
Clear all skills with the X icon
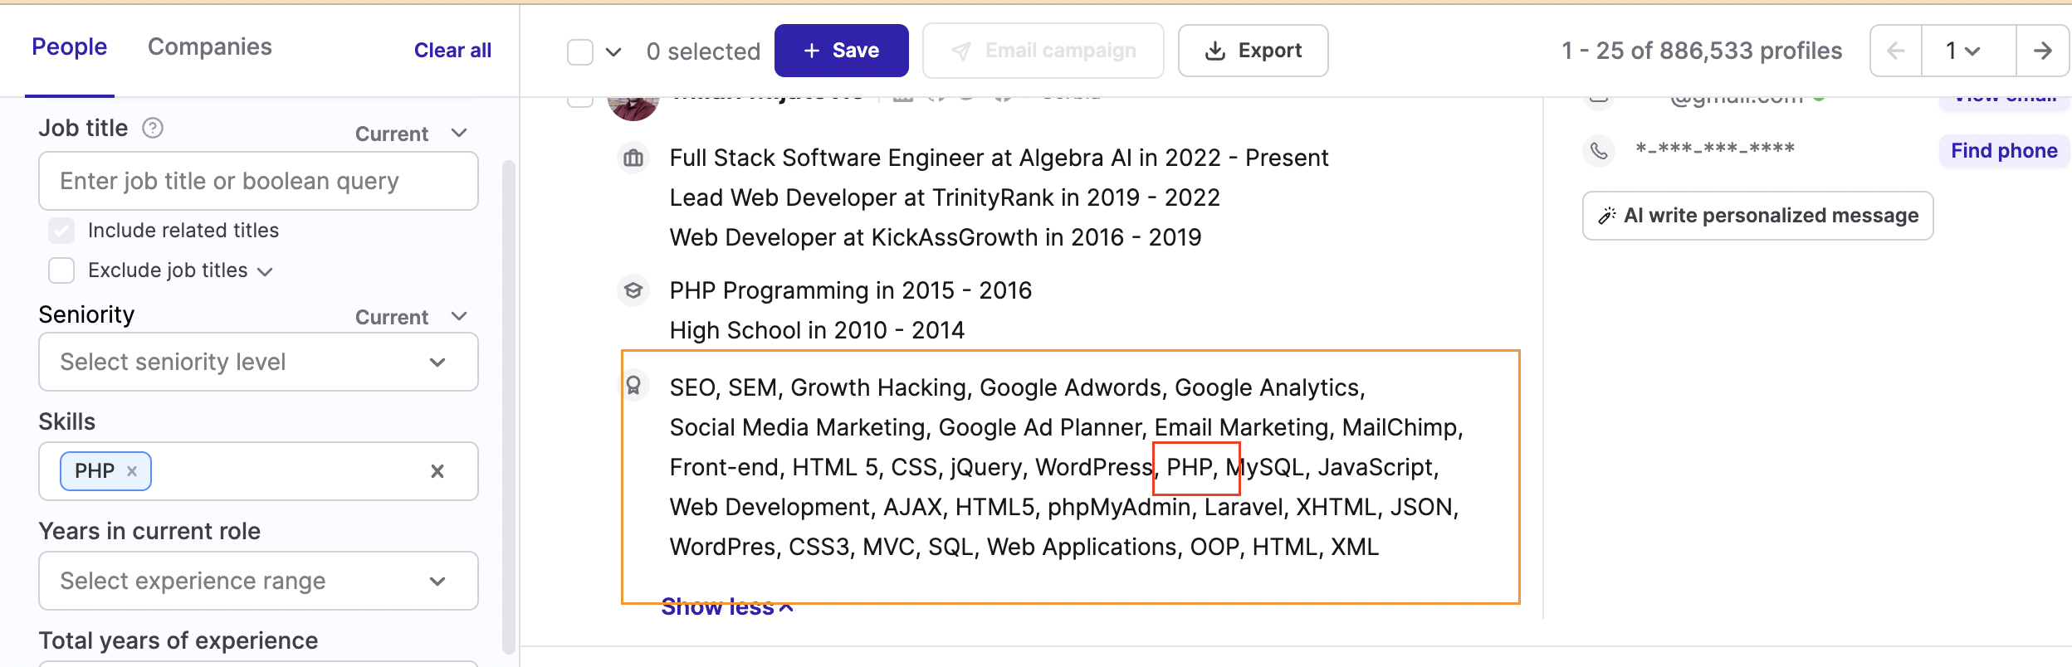point(437,471)
